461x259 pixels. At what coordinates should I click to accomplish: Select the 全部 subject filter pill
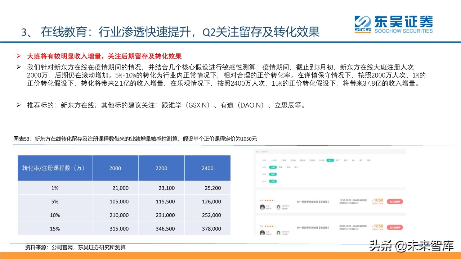coord(273,167)
